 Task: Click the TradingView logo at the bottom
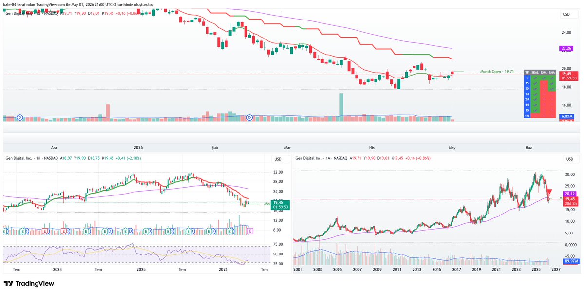point(29,283)
